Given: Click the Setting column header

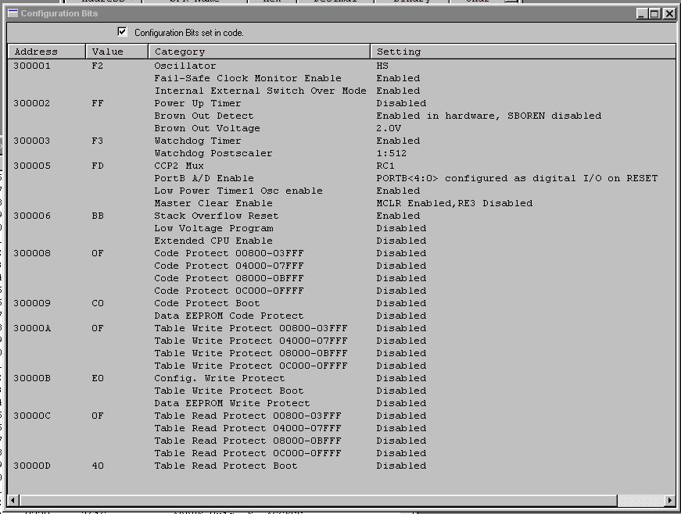Looking at the screenshot, I should pyautogui.click(x=522, y=52).
